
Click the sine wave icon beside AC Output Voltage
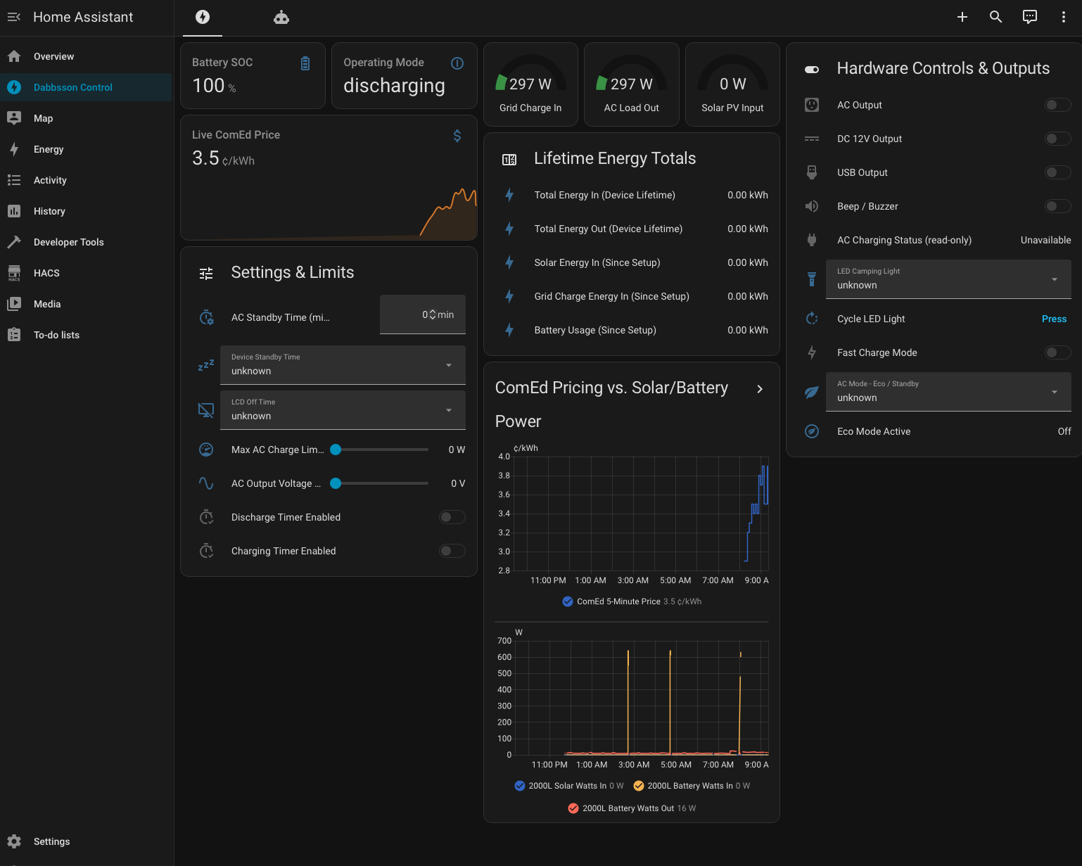click(x=206, y=483)
